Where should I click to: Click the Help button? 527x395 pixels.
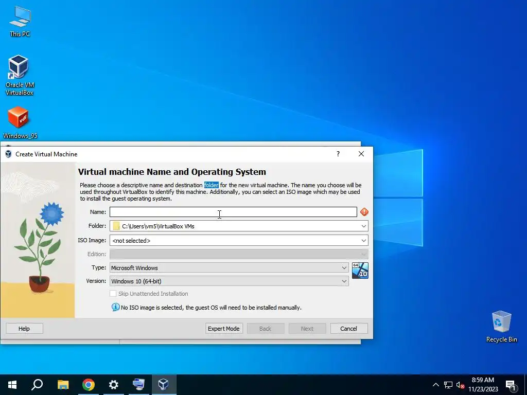tap(24, 329)
